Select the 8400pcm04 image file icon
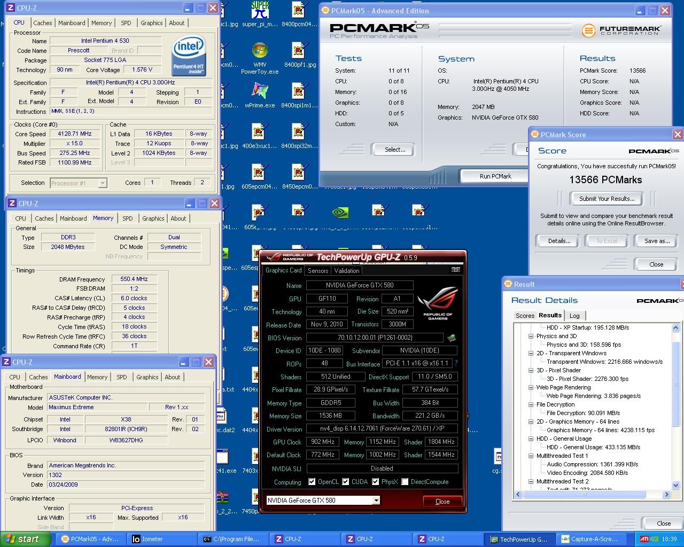Viewport: 684px width, 547px height. (299, 14)
